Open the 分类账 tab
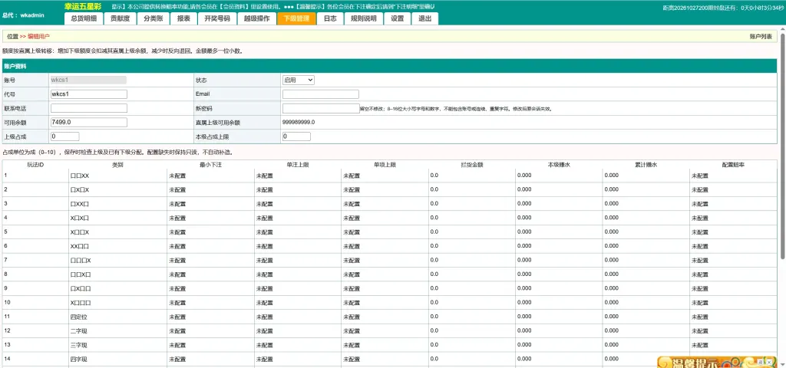The height and width of the screenshot is (368, 786). [x=153, y=18]
